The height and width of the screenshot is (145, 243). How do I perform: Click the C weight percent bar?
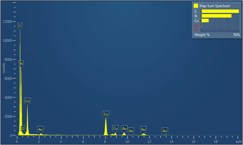point(220,11)
